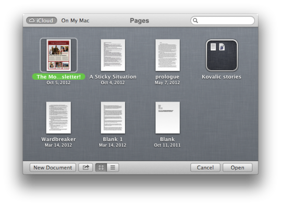Switch to list view

113,167
